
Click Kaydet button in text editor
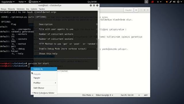(129, 10)
